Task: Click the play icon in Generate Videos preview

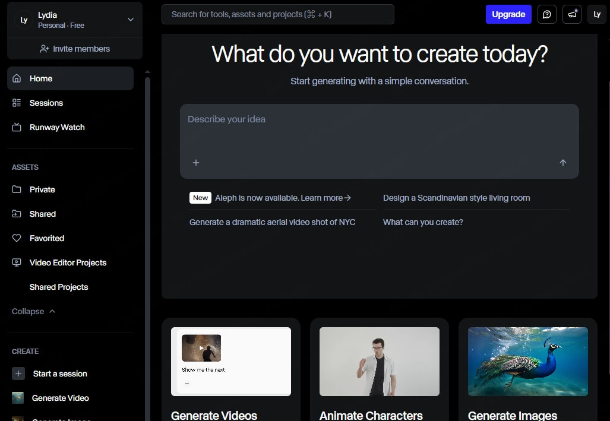Action: pos(201,348)
